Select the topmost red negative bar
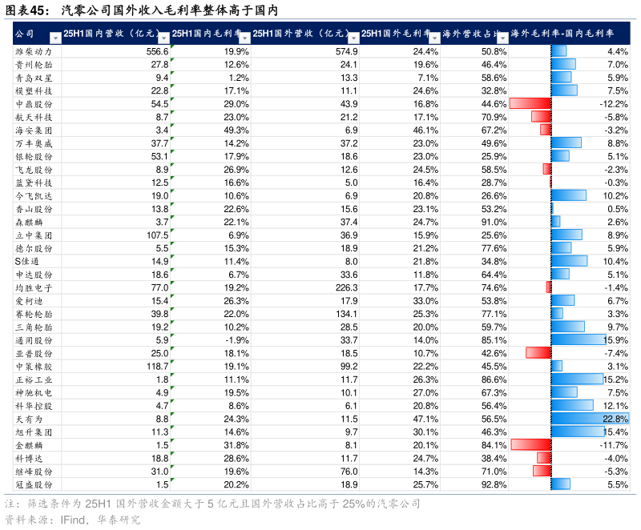The width and height of the screenshot is (641, 530). (x=530, y=103)
